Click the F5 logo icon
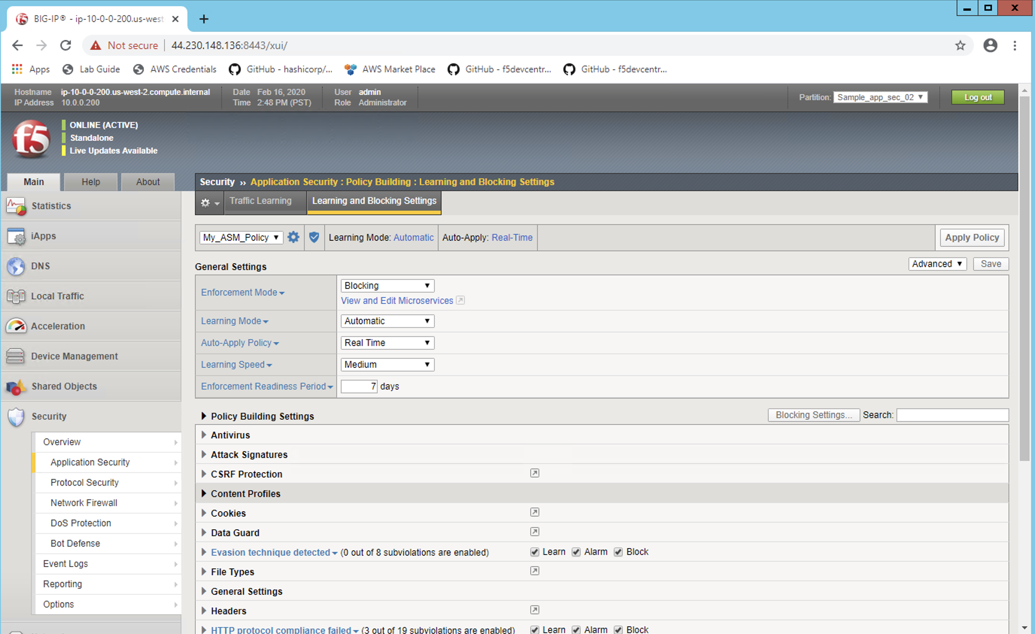The height and width of the screenshot is (634, 1035). (31, 139)
